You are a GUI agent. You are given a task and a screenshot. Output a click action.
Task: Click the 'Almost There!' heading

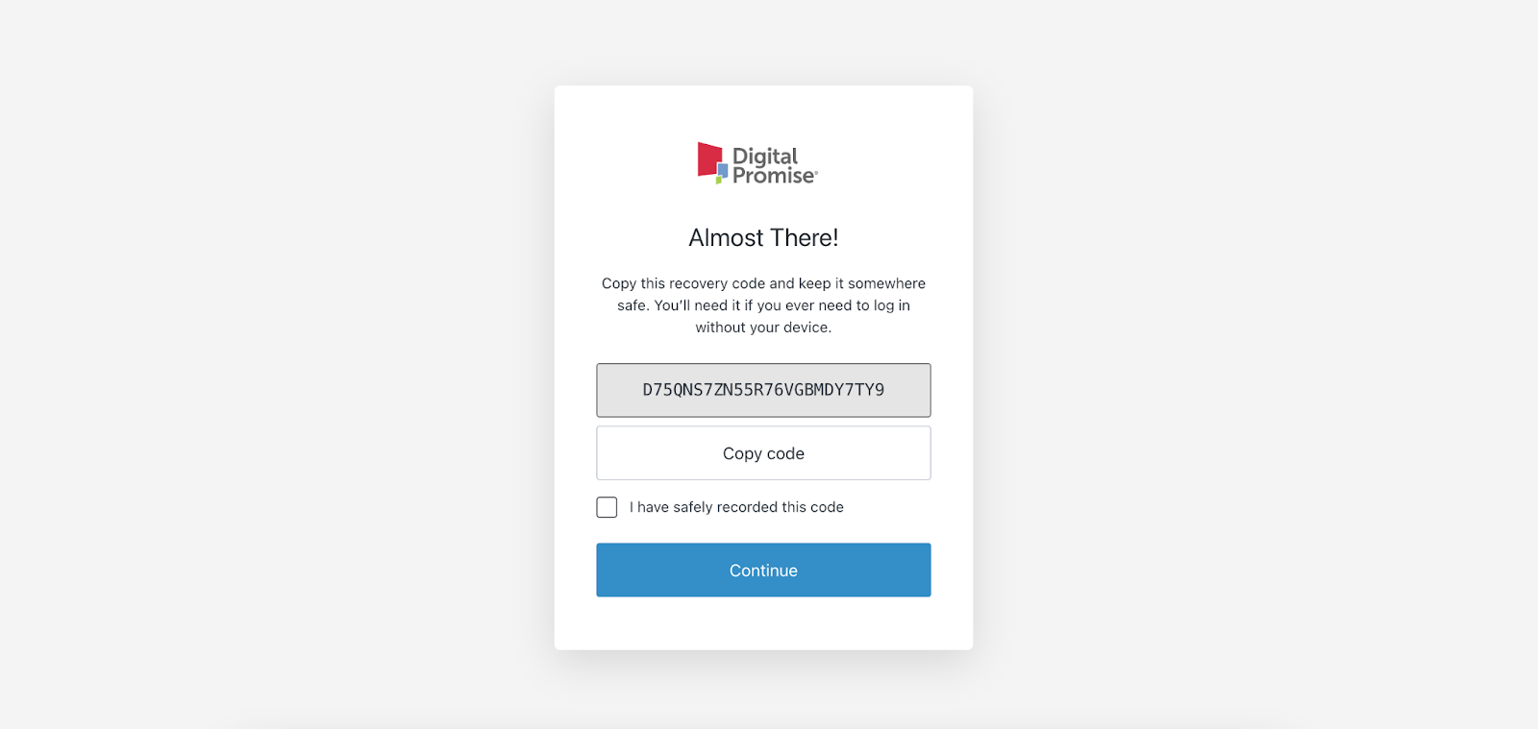click(763, 238)
